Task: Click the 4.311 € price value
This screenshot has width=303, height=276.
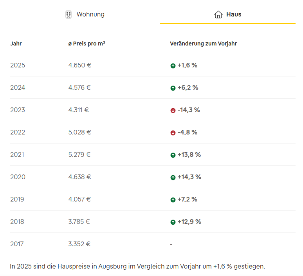Action: click(x=78, y=110)
